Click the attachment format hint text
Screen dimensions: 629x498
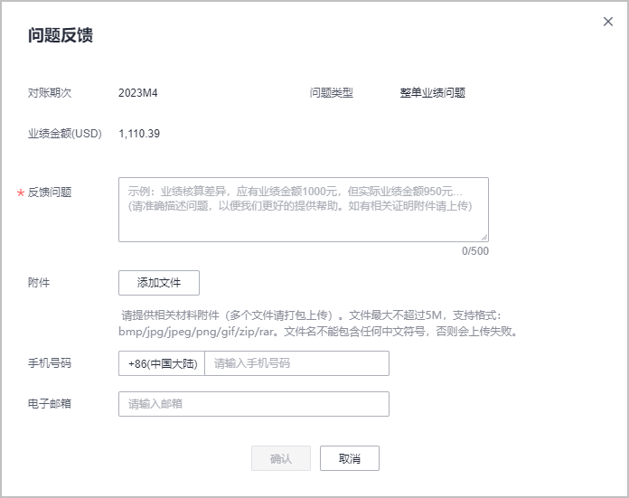(x=318, y=324)
